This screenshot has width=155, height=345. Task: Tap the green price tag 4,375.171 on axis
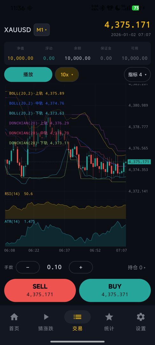coord(139,162)
